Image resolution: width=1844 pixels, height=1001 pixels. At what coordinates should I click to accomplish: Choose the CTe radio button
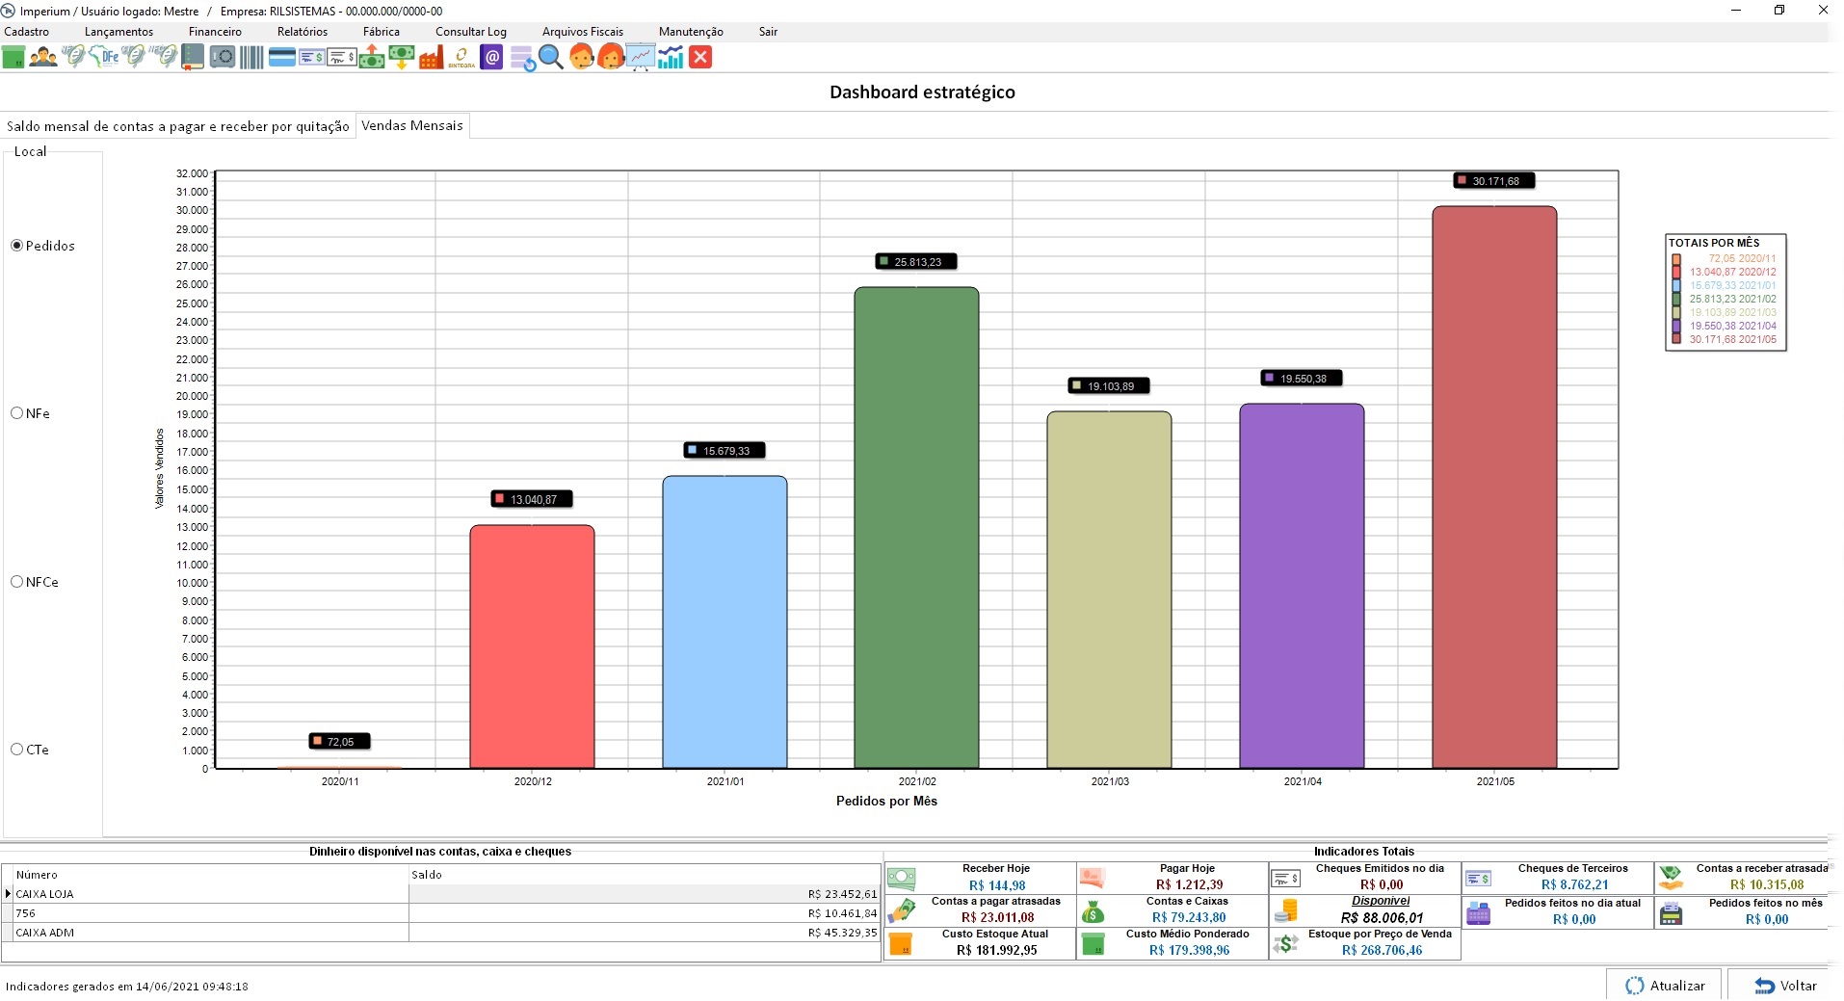(x=17, y=750)
